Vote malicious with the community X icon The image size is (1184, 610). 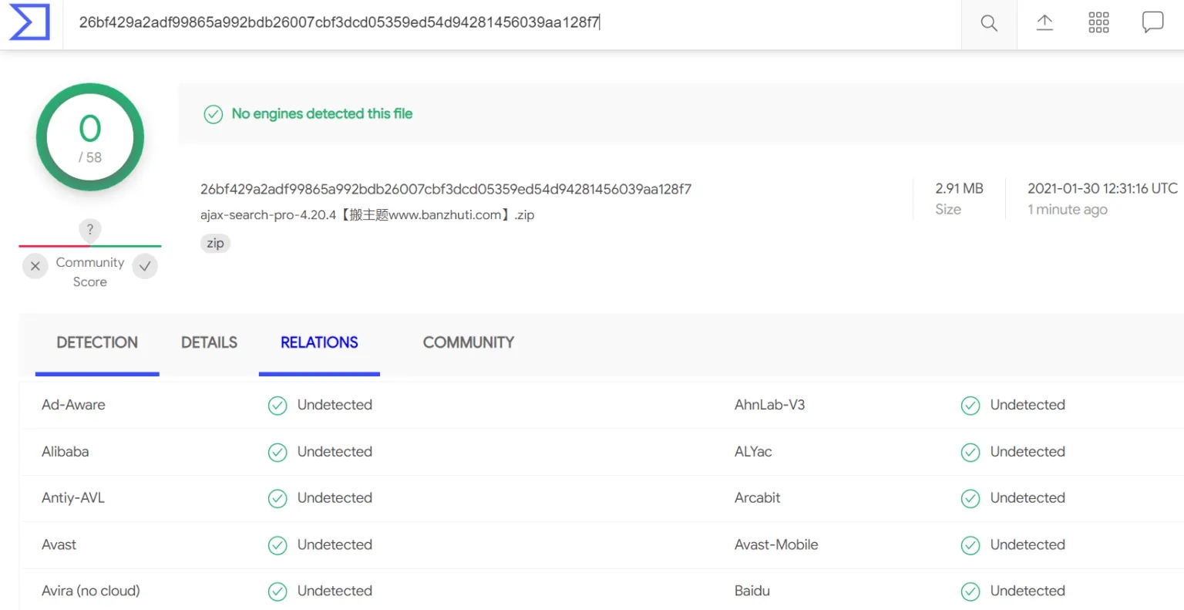[35, 266]
